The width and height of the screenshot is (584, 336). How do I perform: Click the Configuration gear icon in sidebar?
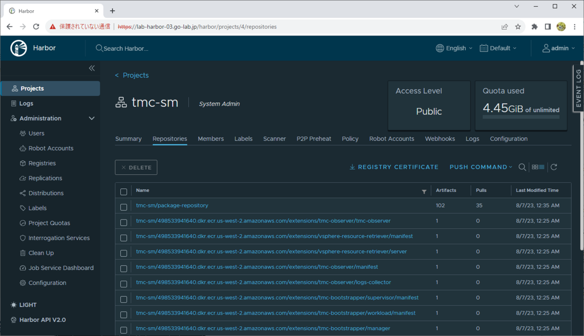click(23, 283)
